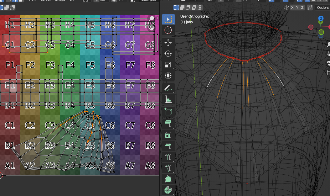Viewport: 330px width, 196px height.
Task: Click the blue Z axis gizmo handle
Action: pos(321,18)
